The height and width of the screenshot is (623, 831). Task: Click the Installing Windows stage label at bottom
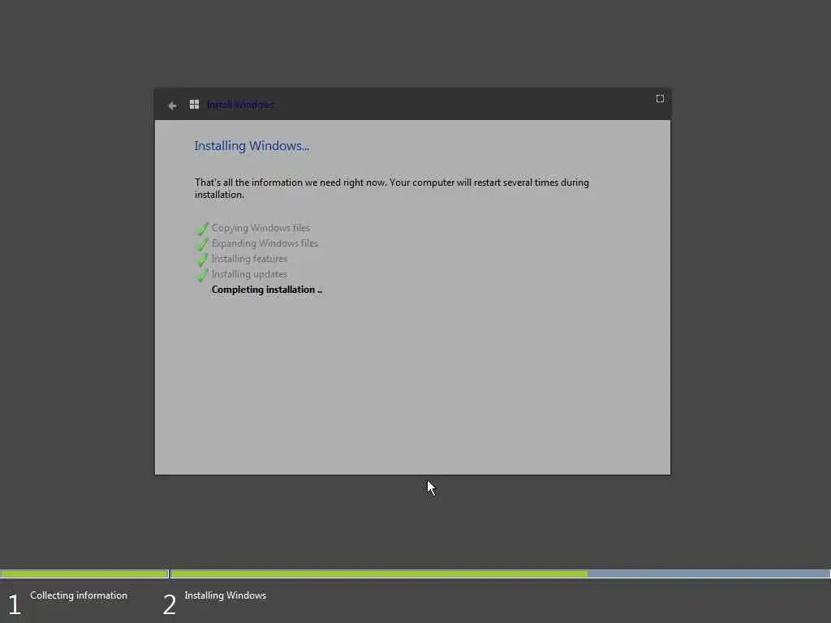click(226, 595)
